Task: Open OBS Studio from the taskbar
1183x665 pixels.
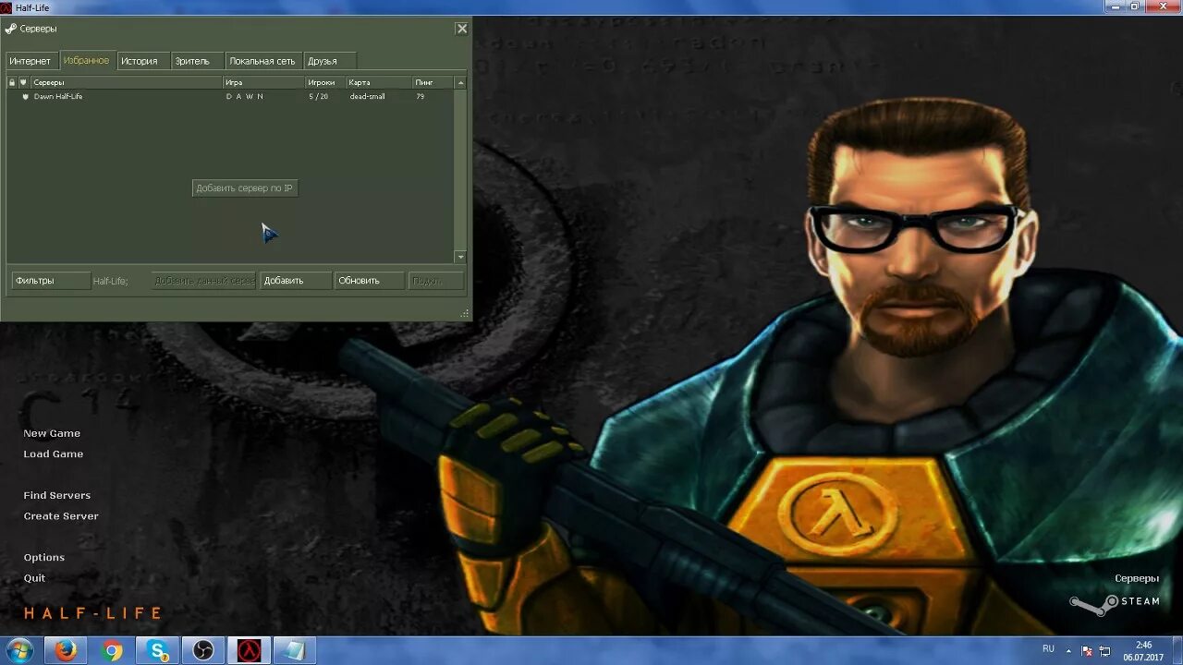Action: click(203, 651)
